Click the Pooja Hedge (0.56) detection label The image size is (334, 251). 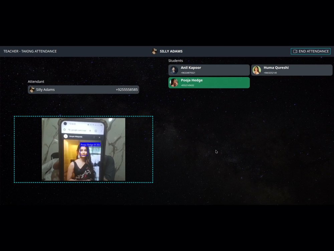coord(90,145)
